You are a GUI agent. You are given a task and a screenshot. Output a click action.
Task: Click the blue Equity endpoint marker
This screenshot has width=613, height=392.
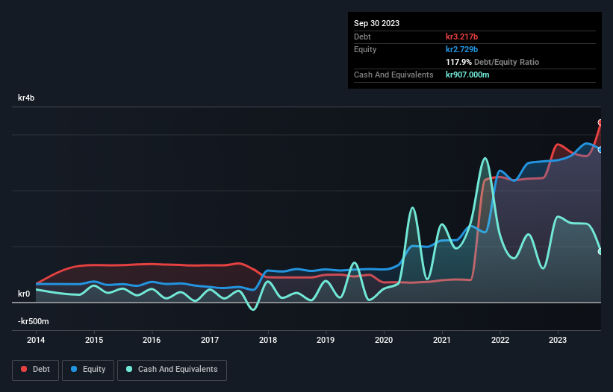pyautogui.click(x=600, y=149)
